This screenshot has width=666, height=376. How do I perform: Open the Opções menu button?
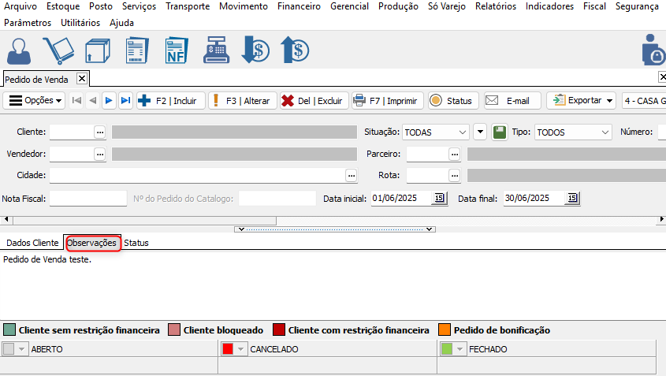pyautogui.click(x=35, y=101)
